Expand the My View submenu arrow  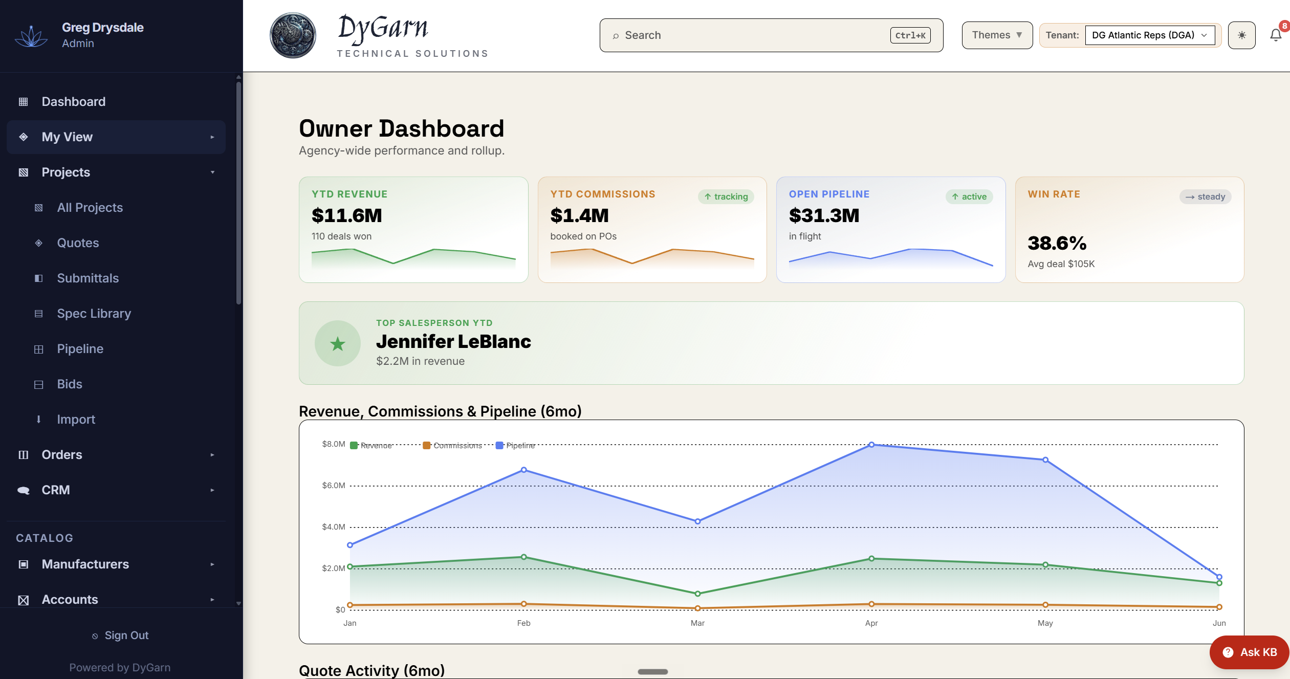(212, 137)
